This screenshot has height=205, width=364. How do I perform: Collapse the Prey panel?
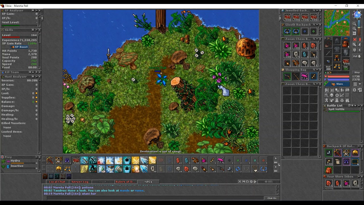37,157
